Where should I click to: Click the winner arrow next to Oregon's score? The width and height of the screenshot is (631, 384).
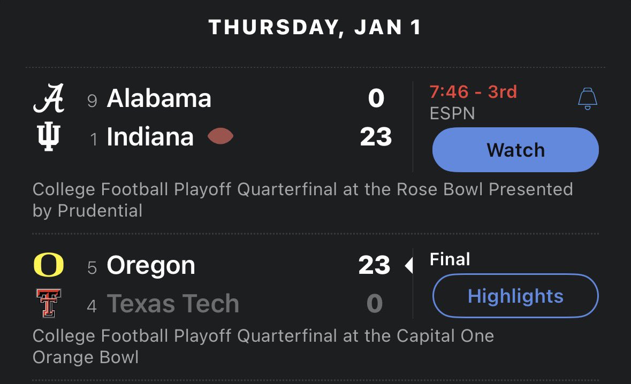[408, 265]
